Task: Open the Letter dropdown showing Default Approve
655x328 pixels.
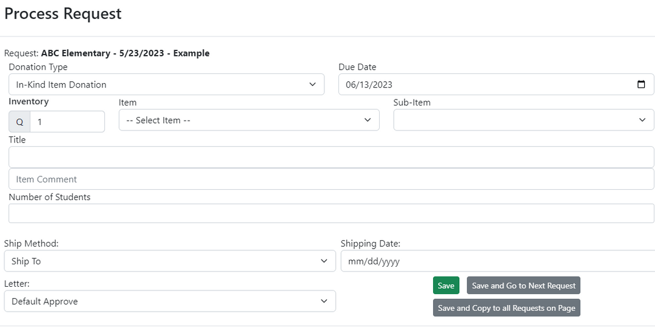Action: click(x=169, y=301)
